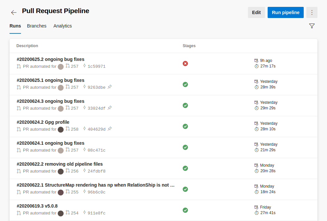The width and height of the screenshot is (327, 221).
Task: Open run #20200625.2 ongoing bug fixes
Action: [51, 59]
